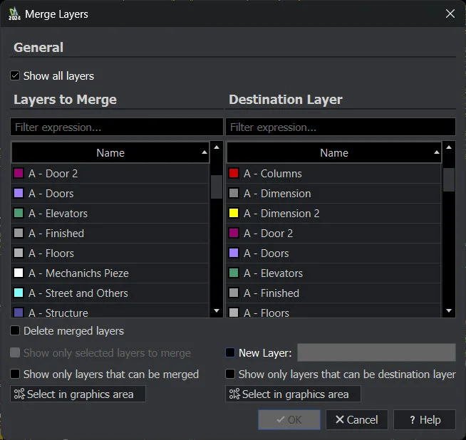466x440 pixels.
Task: Sort Destination Layer list by Name header
Action: point(333,152)
